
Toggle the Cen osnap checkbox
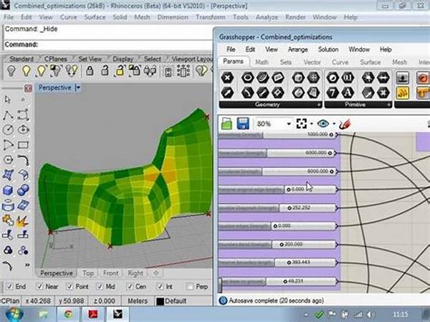click(x=130, y=287)
